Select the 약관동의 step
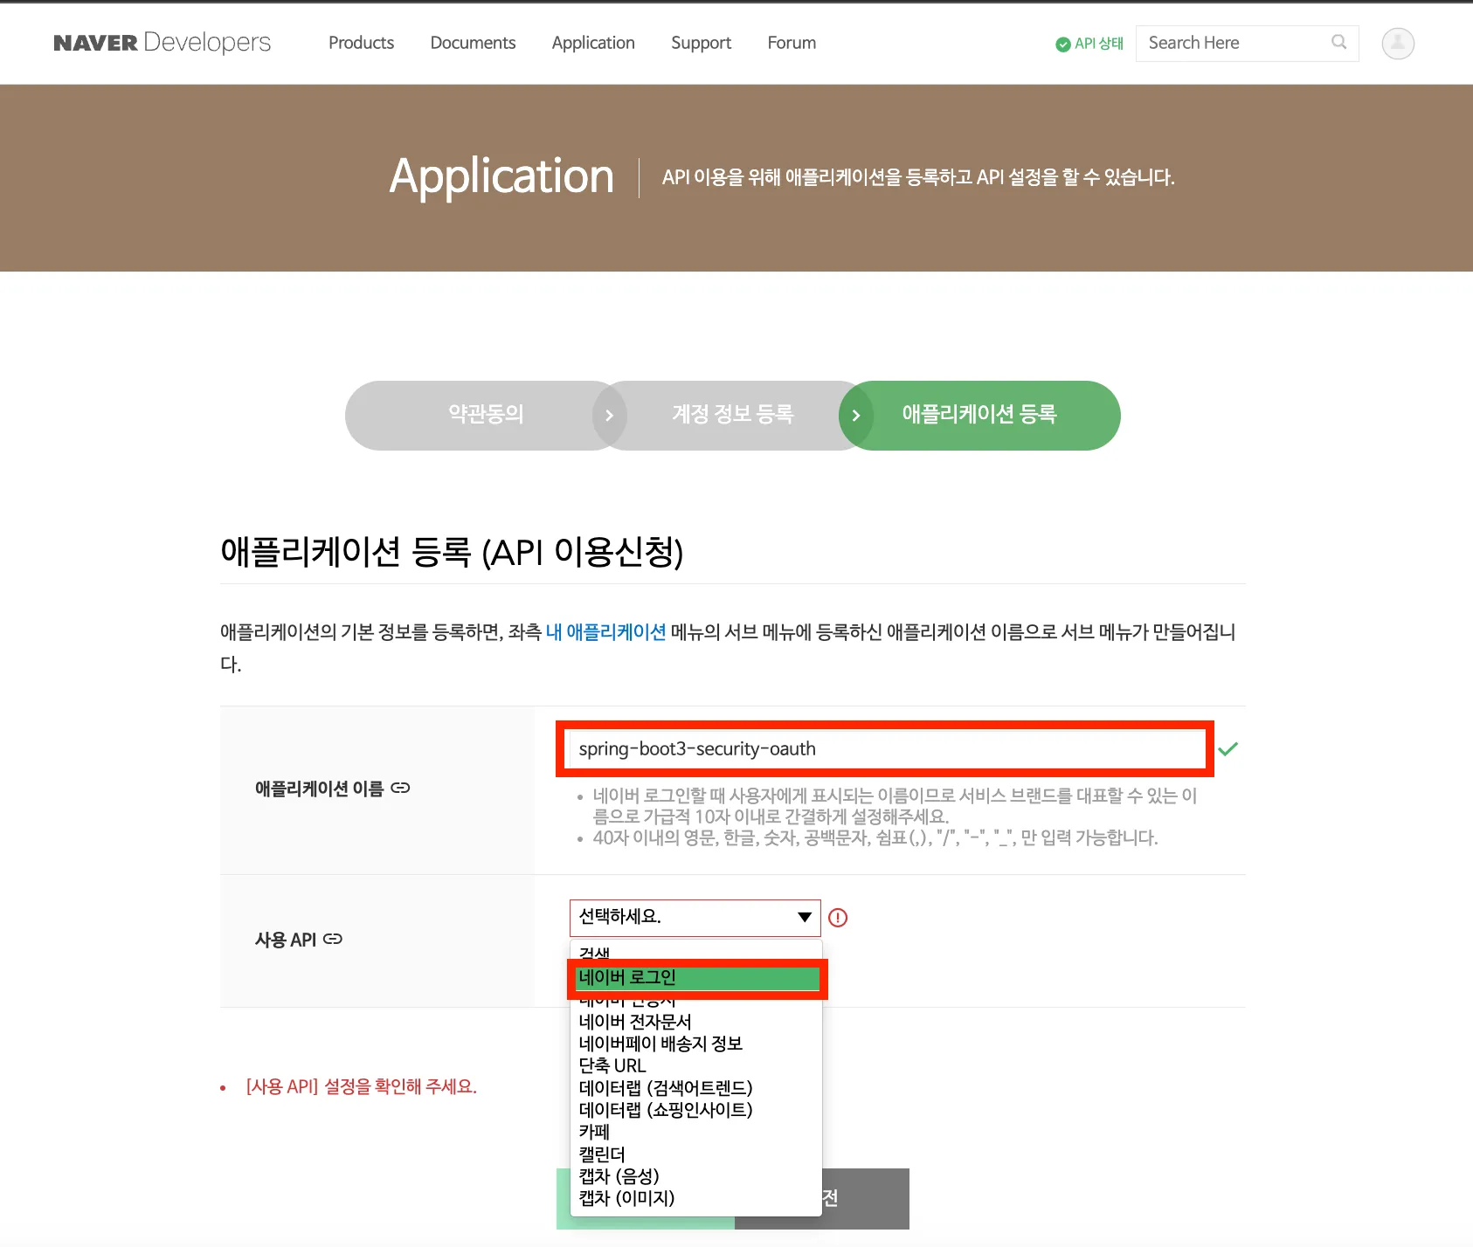 [486, 415]
